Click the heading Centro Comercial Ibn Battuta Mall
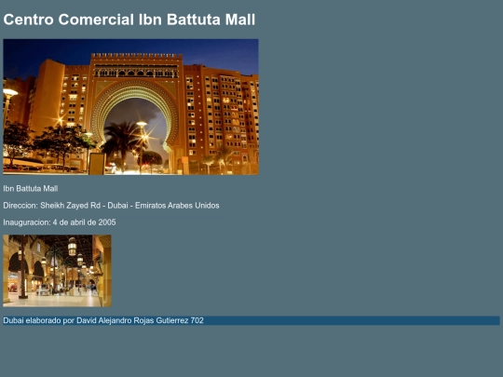503x377 pixels. pyautogui.click(x=129, y=20)
